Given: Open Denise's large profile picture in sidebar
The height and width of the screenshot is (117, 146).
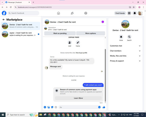Looking at the screenshot, I should click(x=125, y=24).
